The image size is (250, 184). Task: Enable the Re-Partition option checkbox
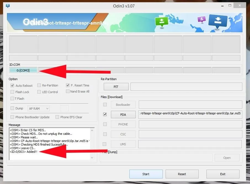(x=39, y=85)
